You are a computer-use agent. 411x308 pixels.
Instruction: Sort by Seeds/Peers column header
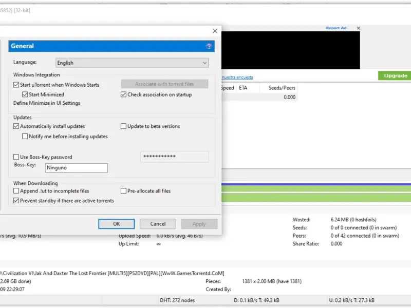(x=278, y=88)
